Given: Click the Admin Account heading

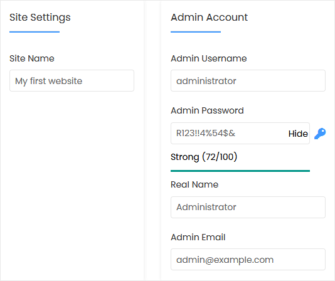Looking at the screenshot, I should (x=209, y=17).
